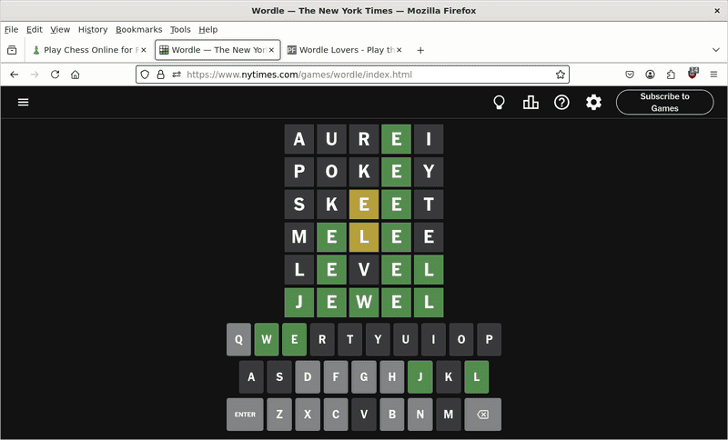Tap the F key on keyboard

[x=336, y=377]
